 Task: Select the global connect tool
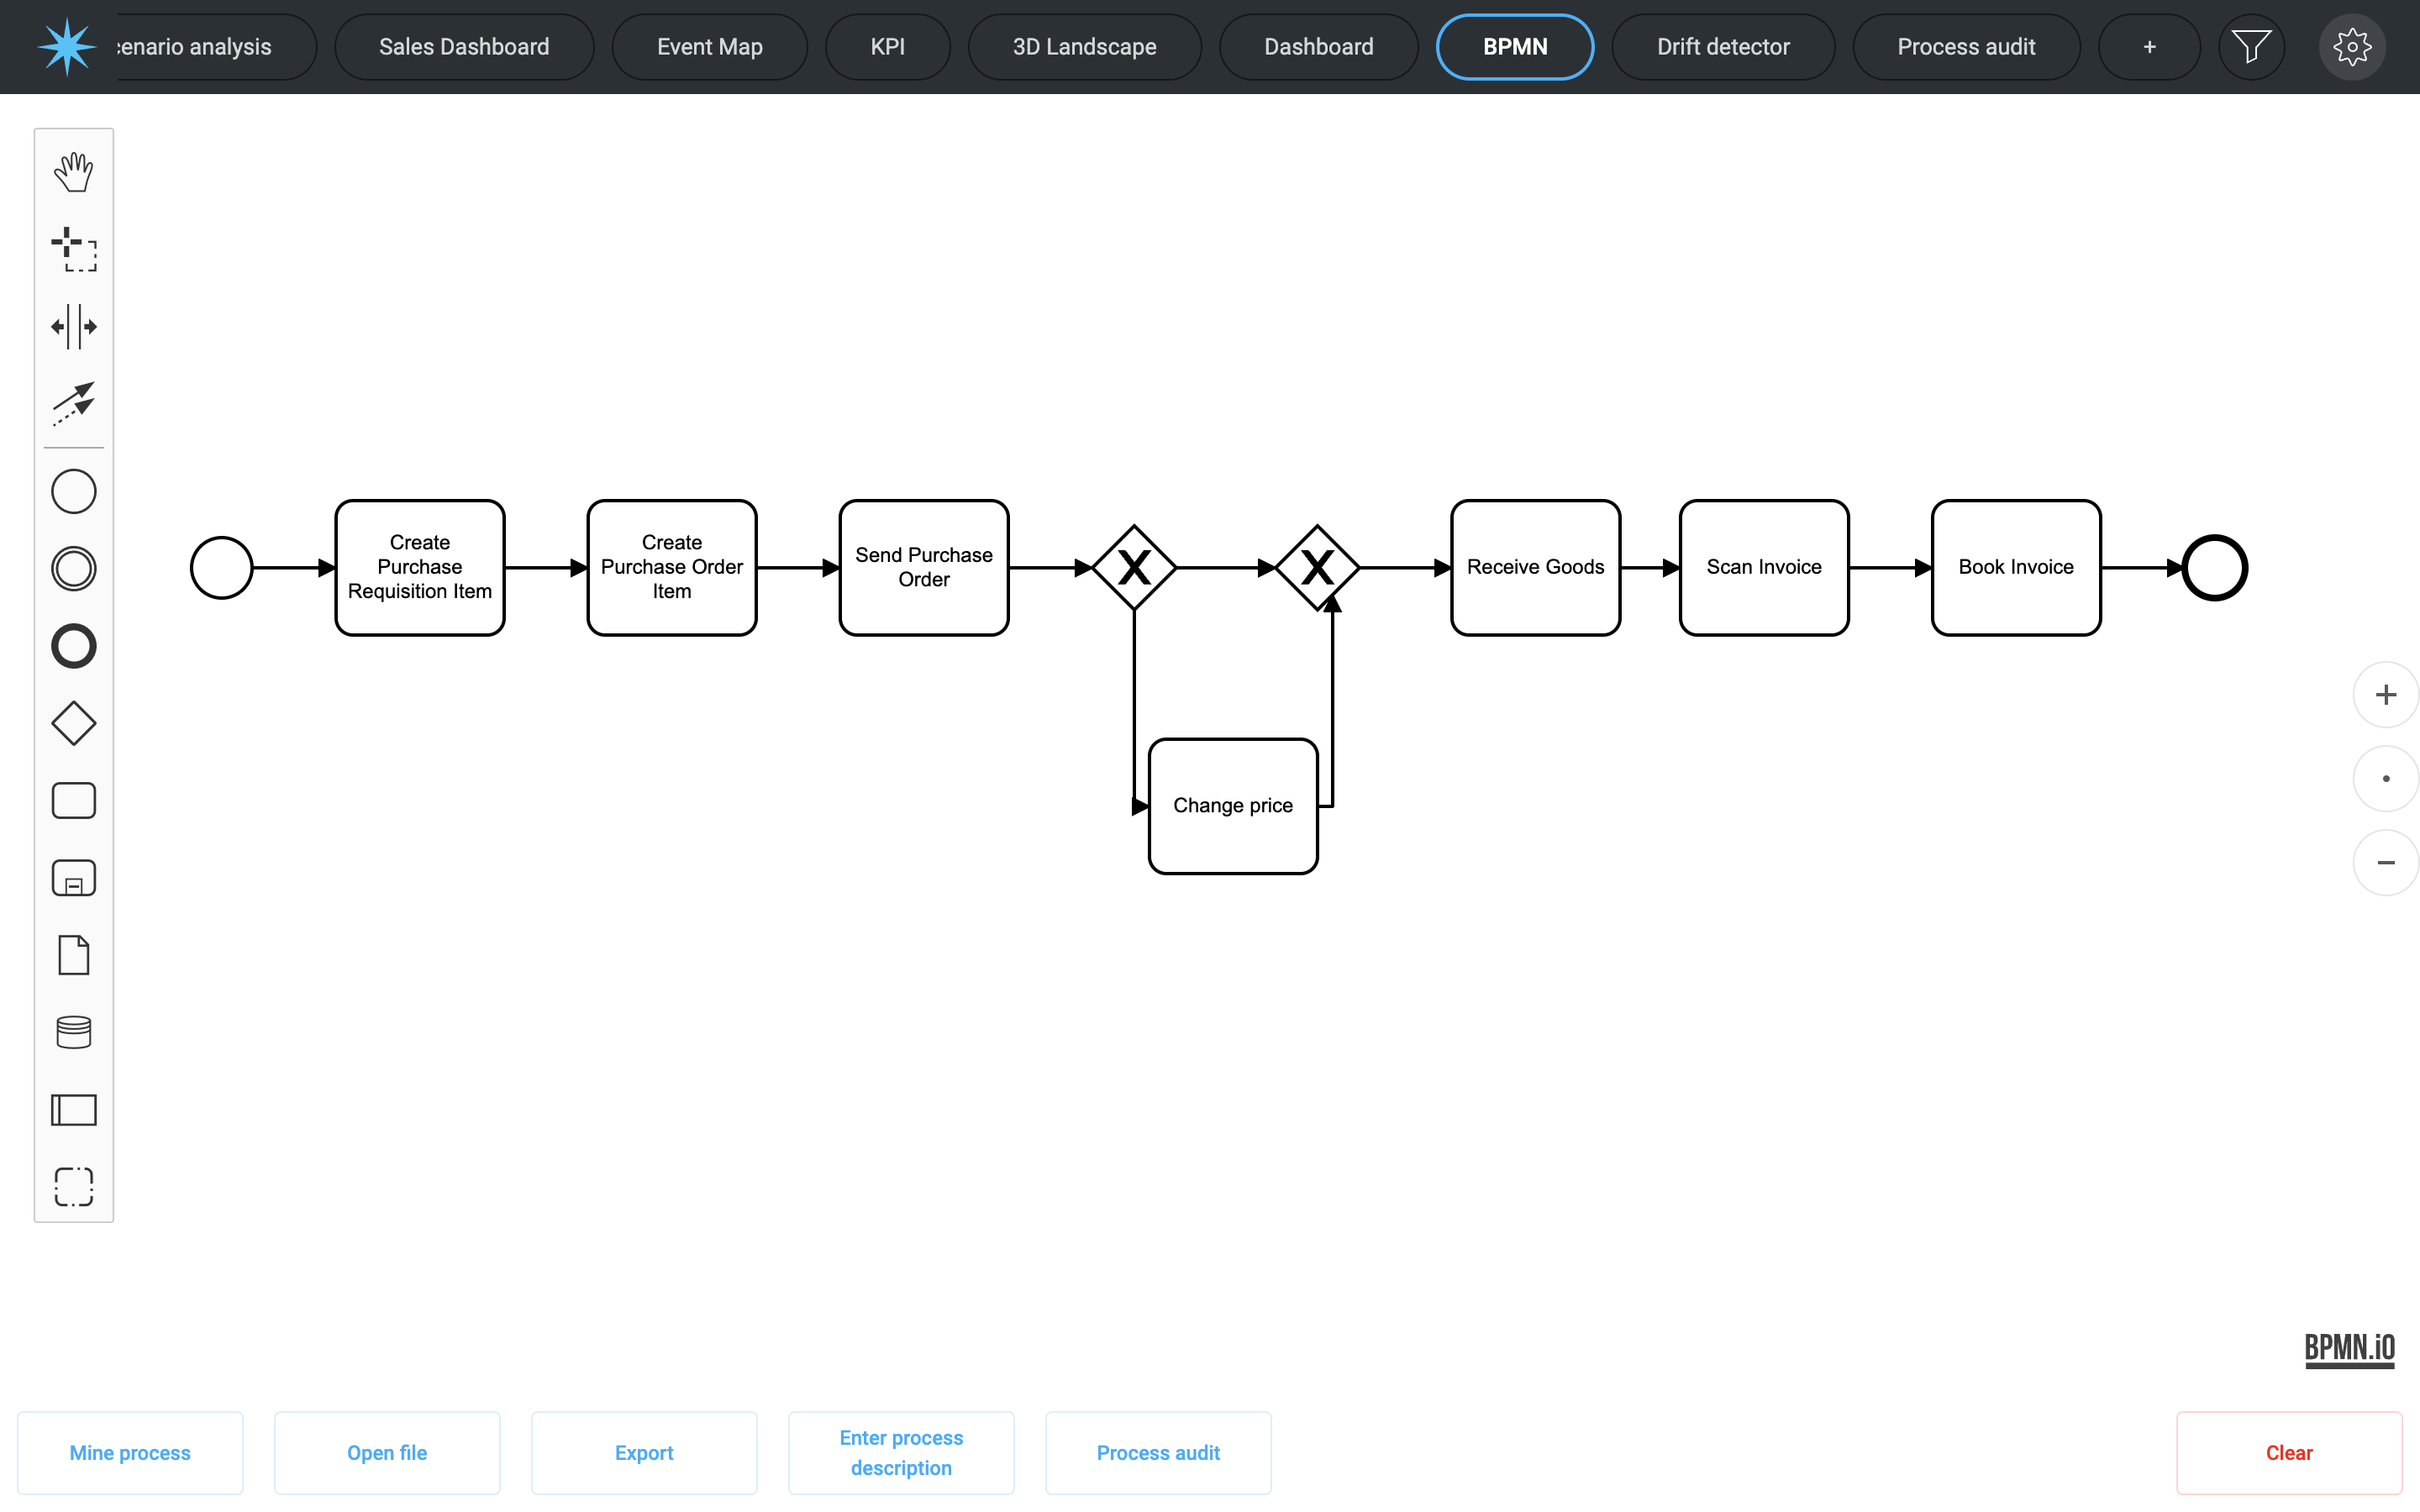(73, 404)
